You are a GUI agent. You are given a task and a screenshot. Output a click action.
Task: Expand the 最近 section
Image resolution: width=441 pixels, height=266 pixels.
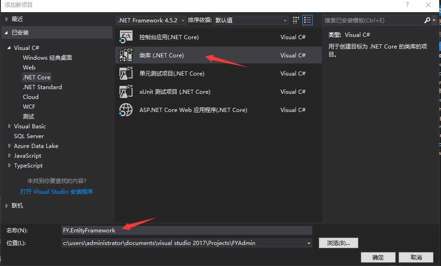tap(7, 19)
